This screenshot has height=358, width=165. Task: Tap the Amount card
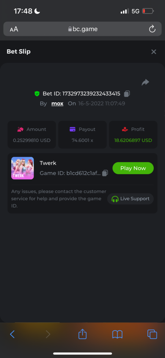(x=32, y=135)
